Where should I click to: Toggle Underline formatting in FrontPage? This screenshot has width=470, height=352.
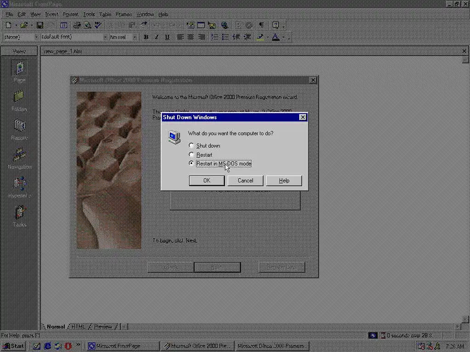tap(167, 37)
